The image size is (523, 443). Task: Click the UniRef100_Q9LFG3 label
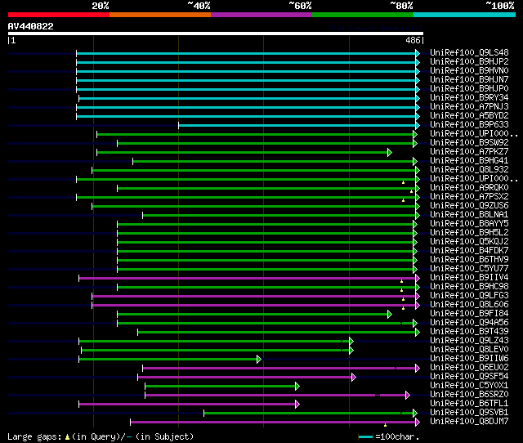click(469, 296)
